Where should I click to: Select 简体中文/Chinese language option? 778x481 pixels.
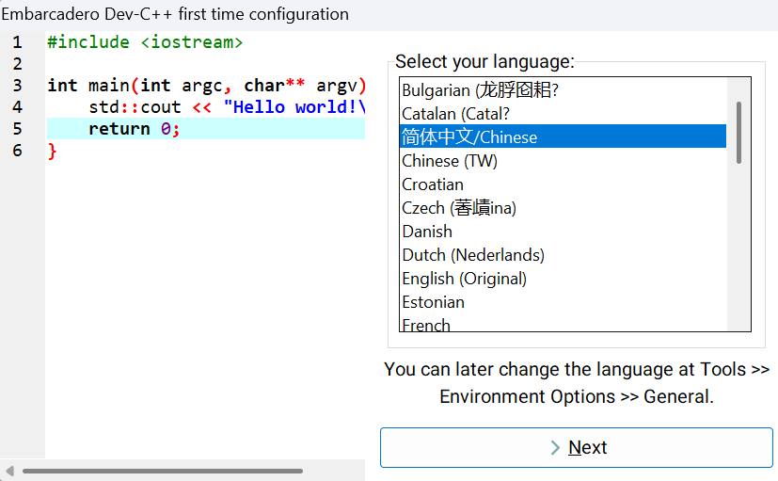click(x=563, y=136)
